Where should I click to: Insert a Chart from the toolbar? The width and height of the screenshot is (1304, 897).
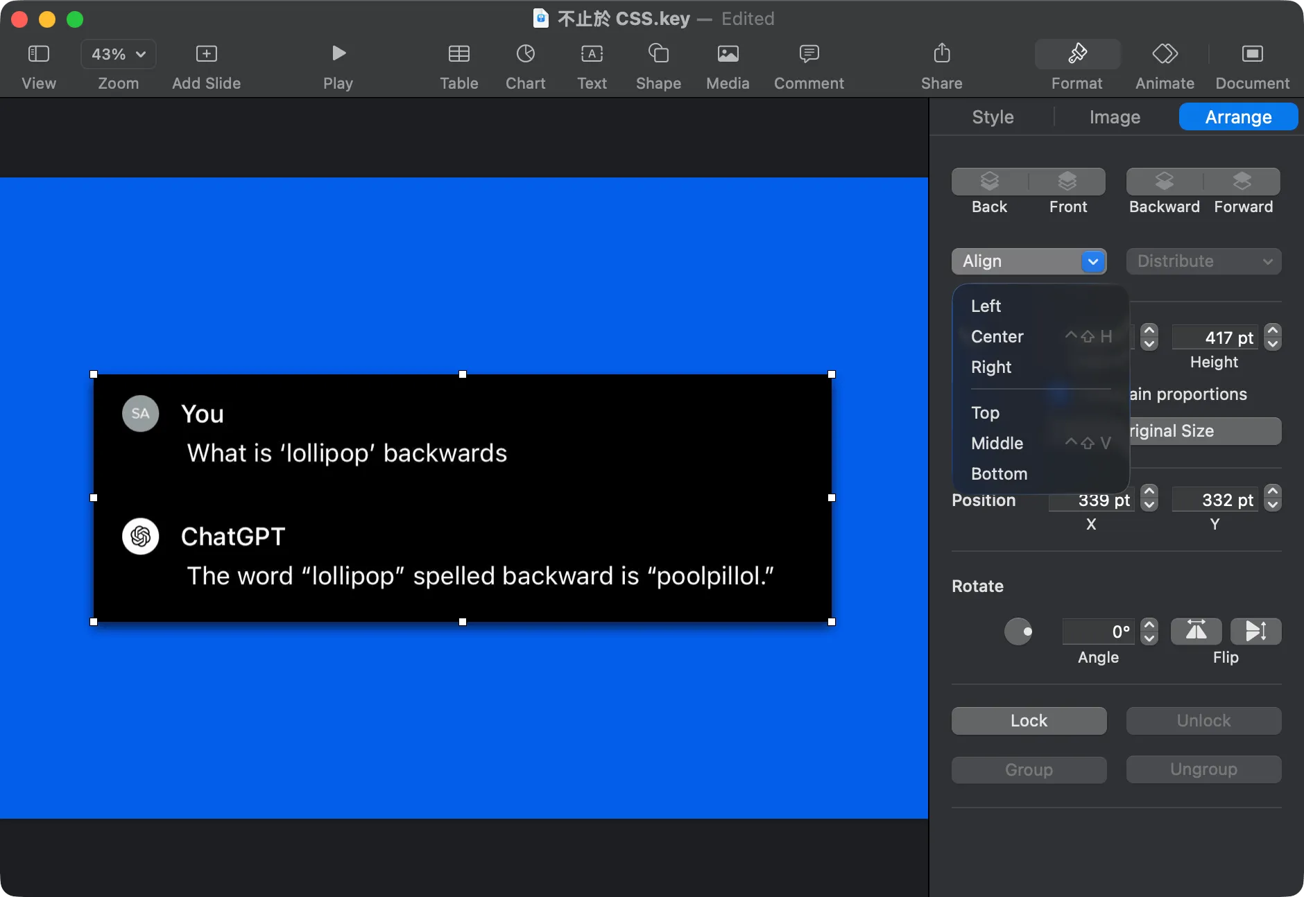pos(525,54)
